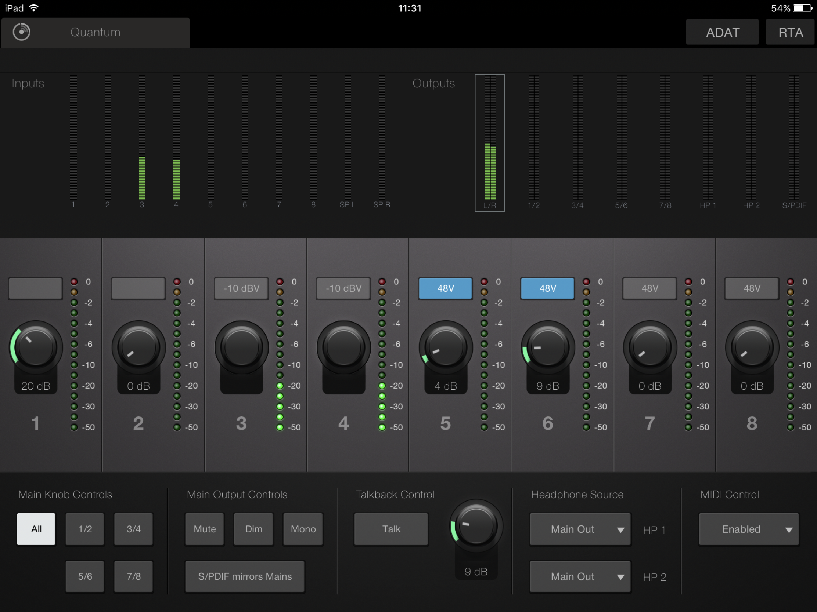Click the 4 dB gain value

click(x=446, y=386)
